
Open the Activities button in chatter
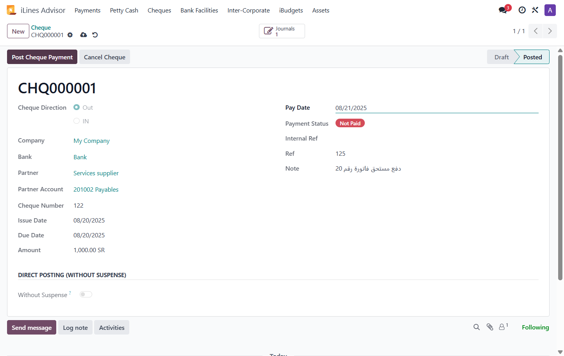coord(112,328)
